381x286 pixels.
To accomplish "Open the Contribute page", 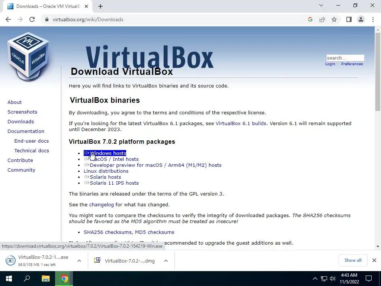I will (20, 160).
